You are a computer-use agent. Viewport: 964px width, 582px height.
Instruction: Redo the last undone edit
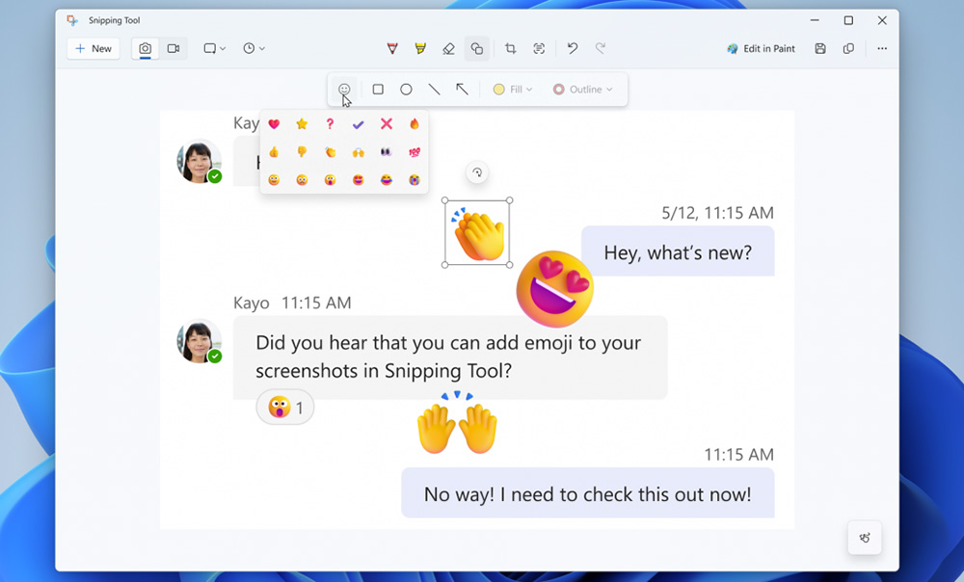(601, 48)
